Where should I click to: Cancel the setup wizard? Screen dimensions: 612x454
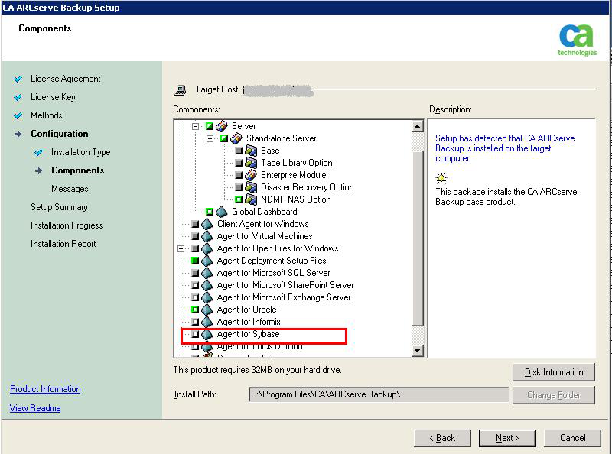pyautogui.click(x=572, y=438)
